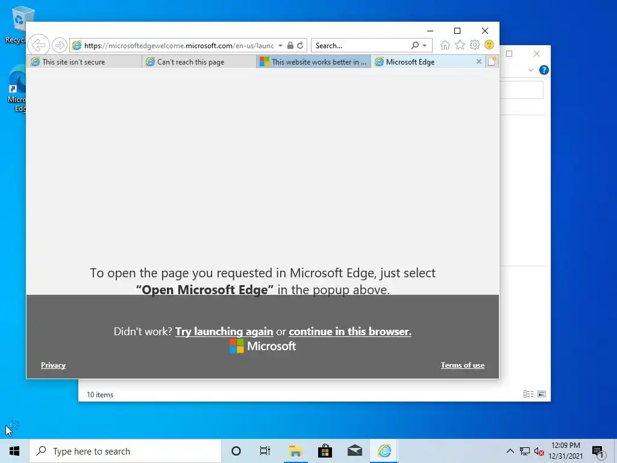The image size is (617, 463).
Task: Switch to 'This website works better in' tab
Action: pyautogui.click(x=313, y=62)
